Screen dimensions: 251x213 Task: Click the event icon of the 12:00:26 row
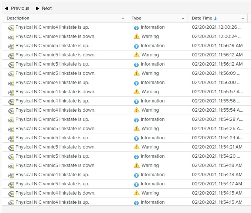tap(11, 28)
